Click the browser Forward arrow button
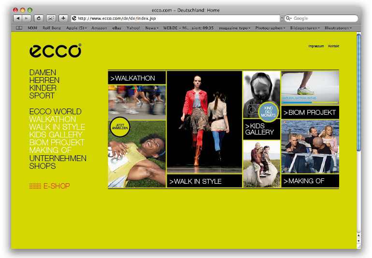Screen dimensions: 372x258 point(27,18)
